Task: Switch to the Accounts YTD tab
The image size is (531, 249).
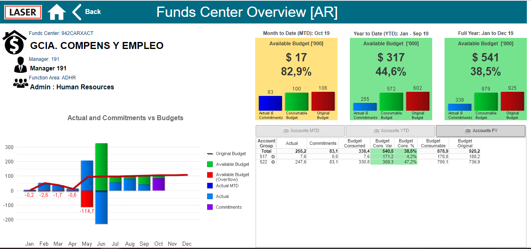Action: [390, 131]
